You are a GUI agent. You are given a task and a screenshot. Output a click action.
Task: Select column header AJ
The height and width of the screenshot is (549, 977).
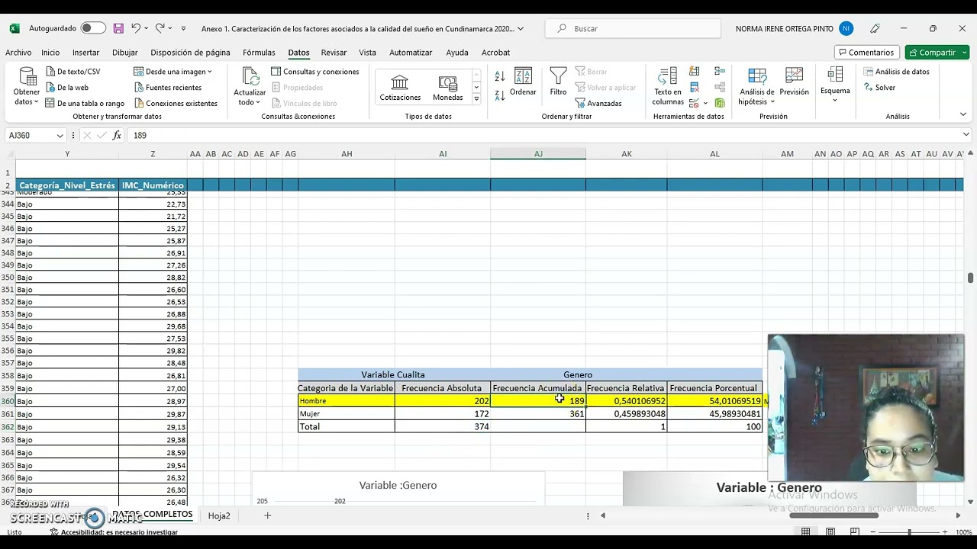pos(538,154)
